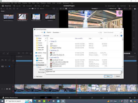Image resolution: width=138 pixels, height=103 pixels.
Task: Open Project Settings gear icon
Action: (x=135, y=98)
